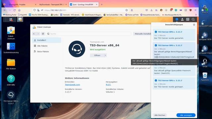The height and width of the screenshot is (119, 212).
Task: Select Installiert in Paket-Zentrum sidebar
Action: 47,40
